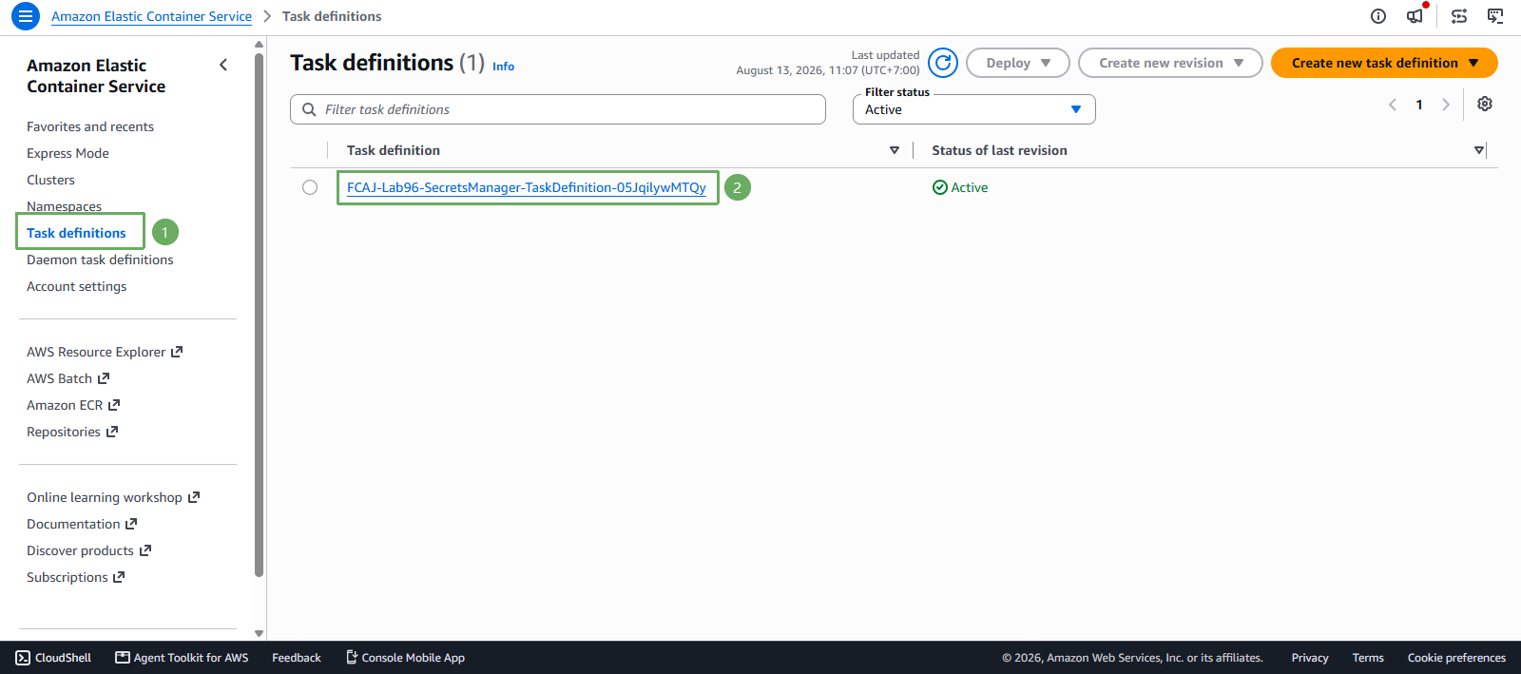This screenshot has height=674, width=1521.
Task: Select the FCAJ-Lab96 task definition radio button
Action: [x=310, y=187]
